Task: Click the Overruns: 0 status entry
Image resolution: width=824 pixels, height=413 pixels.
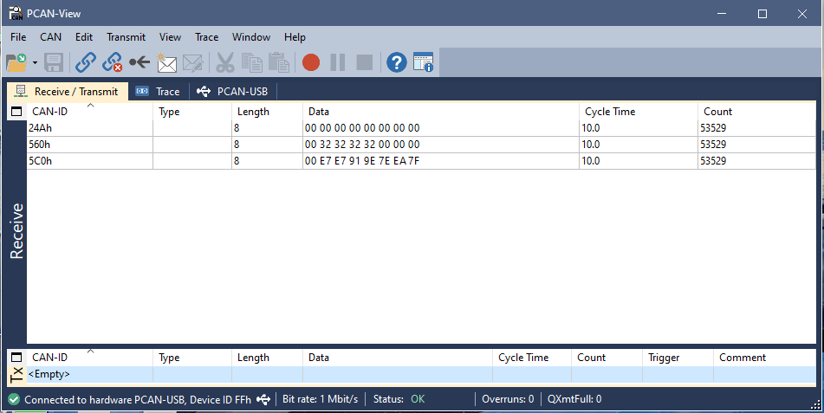Action: (x=508, y=399)
